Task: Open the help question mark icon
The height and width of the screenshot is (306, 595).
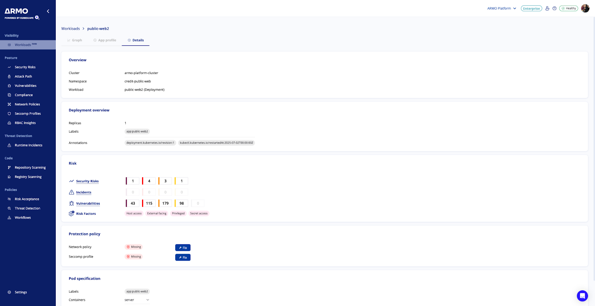Action: (x=554, y=8)
